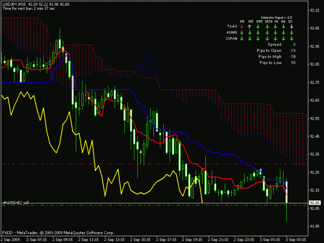The width and height of the screenshot is (324, 243).
Task: Click the KUMO arrow in the H4 column
Action: (284, 33)
